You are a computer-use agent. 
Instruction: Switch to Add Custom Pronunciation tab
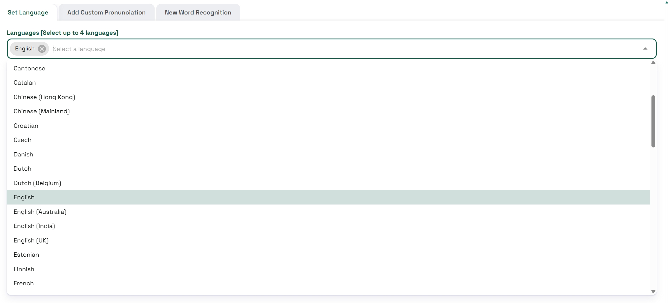click(106, 12)
